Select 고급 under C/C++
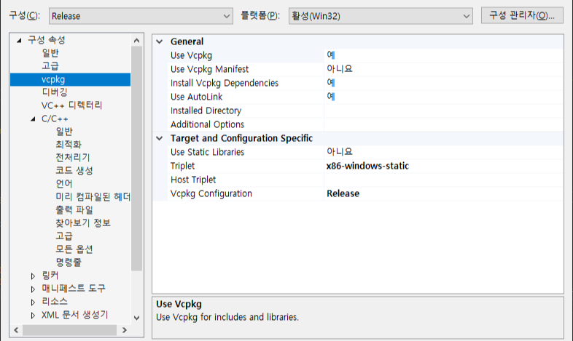573x341 pixels. [x=64, y=236]
